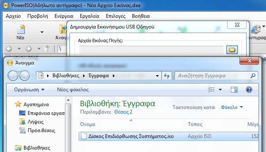Click the Έγγραφα breadcrumb segment
The image size is (266, 152).
tap(99, 76)
